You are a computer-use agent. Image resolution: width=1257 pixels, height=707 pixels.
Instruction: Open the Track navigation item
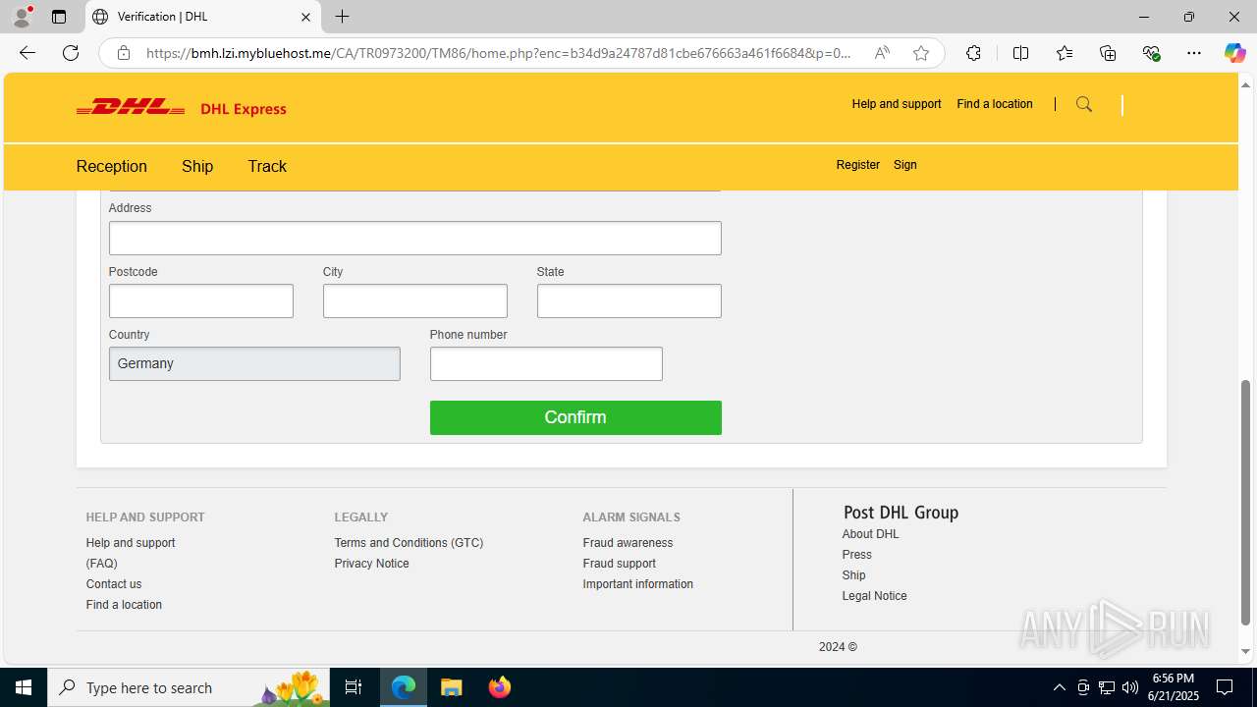267,166
